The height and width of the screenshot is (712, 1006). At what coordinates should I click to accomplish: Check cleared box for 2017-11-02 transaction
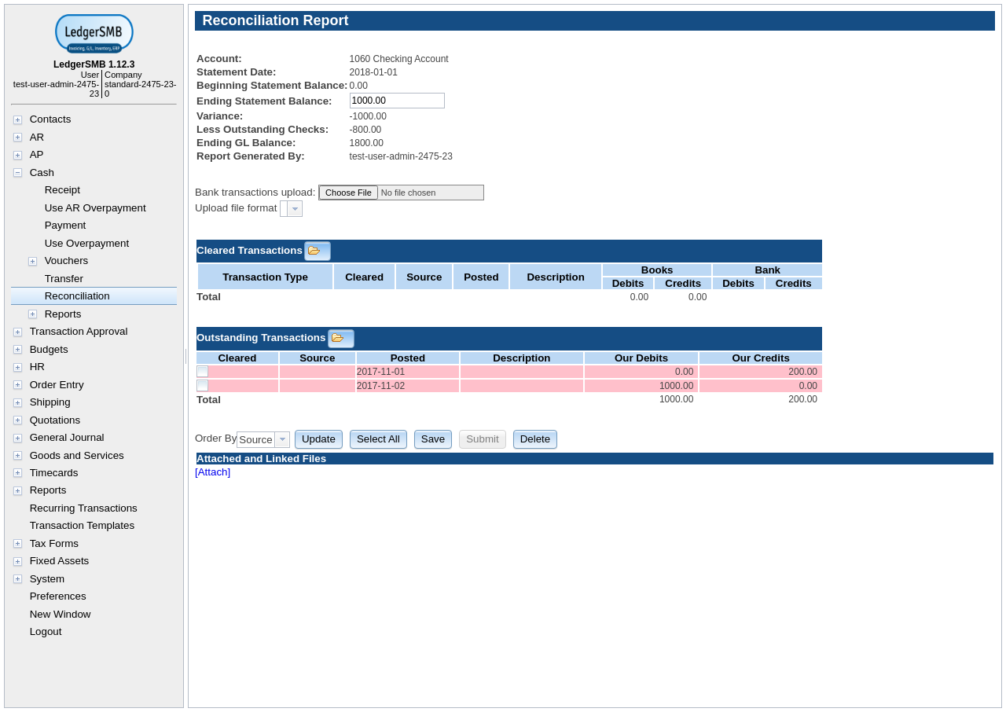(202, 386)
